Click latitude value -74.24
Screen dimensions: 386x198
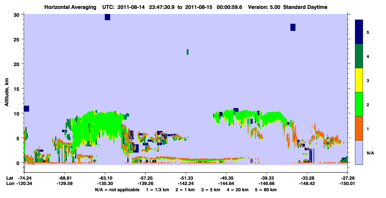(x=24, y=178)
